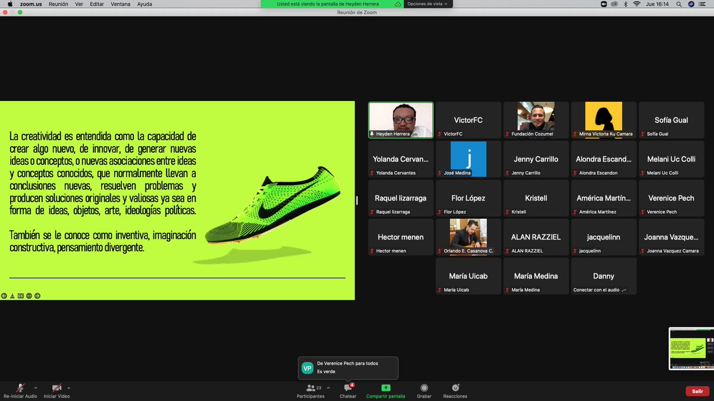Expand audio options arrow beside microphone
The width and height of the screenshot is (714, 401).
pos(35,387)
